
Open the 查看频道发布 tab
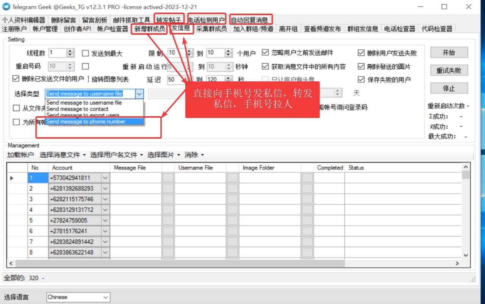click(322, 29)
